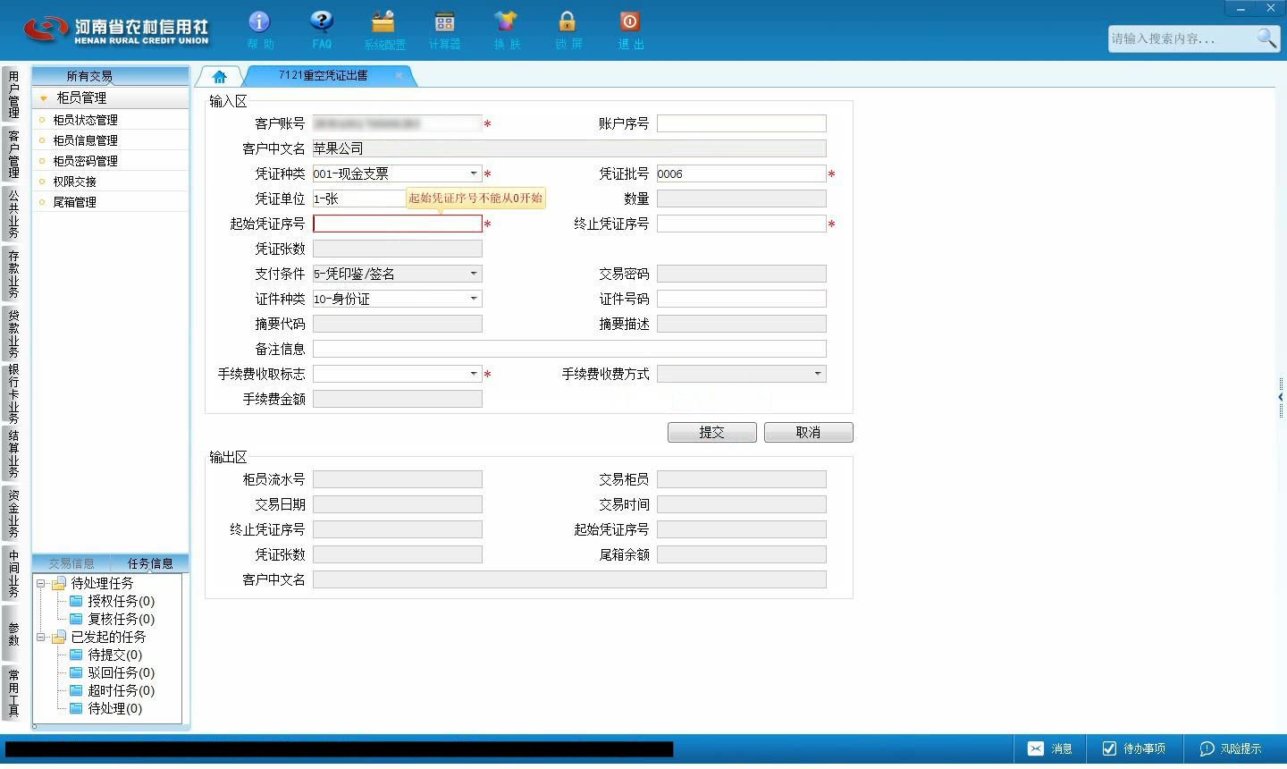This screenshot has height=769, width=1287.
Task: Open To-do items (待办事项)
Action: coord(1133,749)
